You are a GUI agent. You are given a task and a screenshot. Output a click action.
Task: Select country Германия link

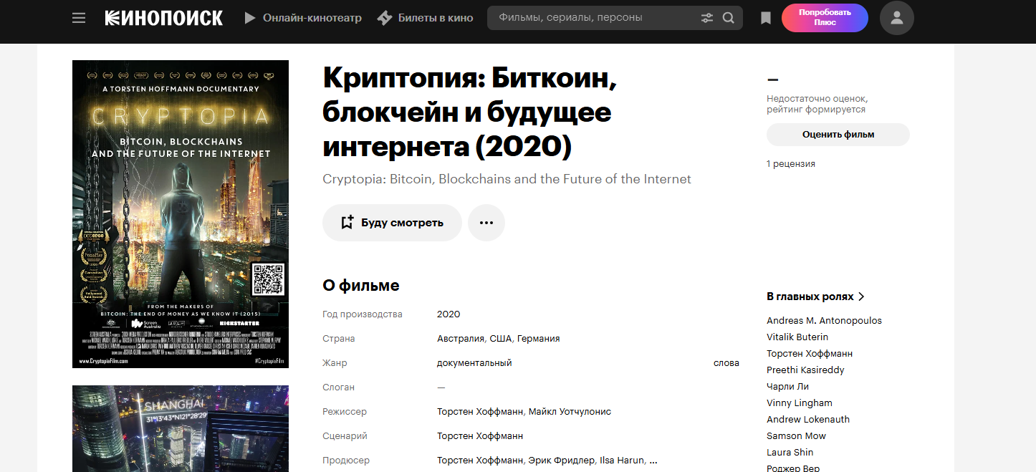tap(538, 339)
